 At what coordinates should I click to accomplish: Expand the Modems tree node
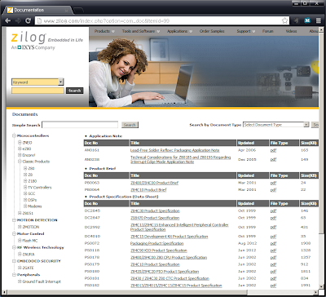point(25,206)
